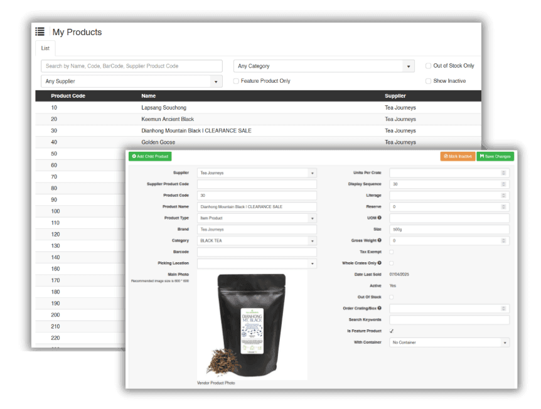Adjust the Literage stepper arrows
The image size is (541, 409).
pos(503,196)
